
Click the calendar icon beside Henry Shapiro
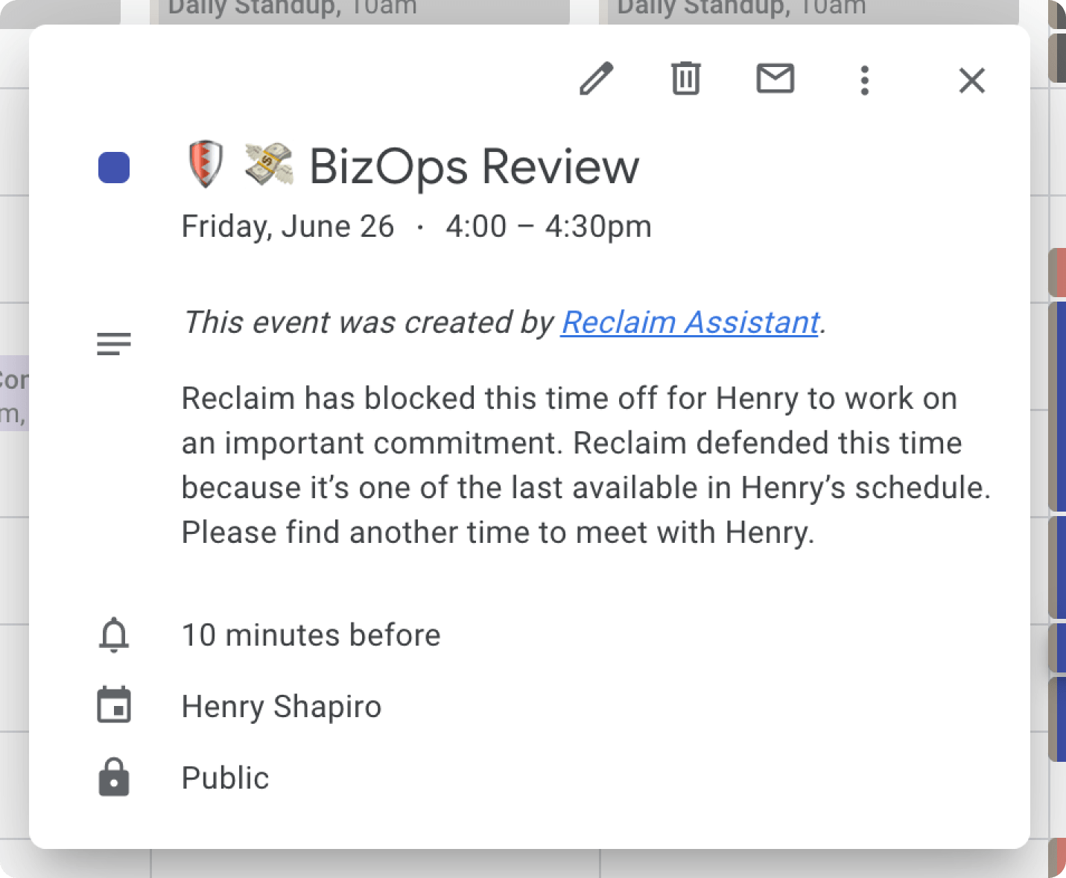coord(114,705)
